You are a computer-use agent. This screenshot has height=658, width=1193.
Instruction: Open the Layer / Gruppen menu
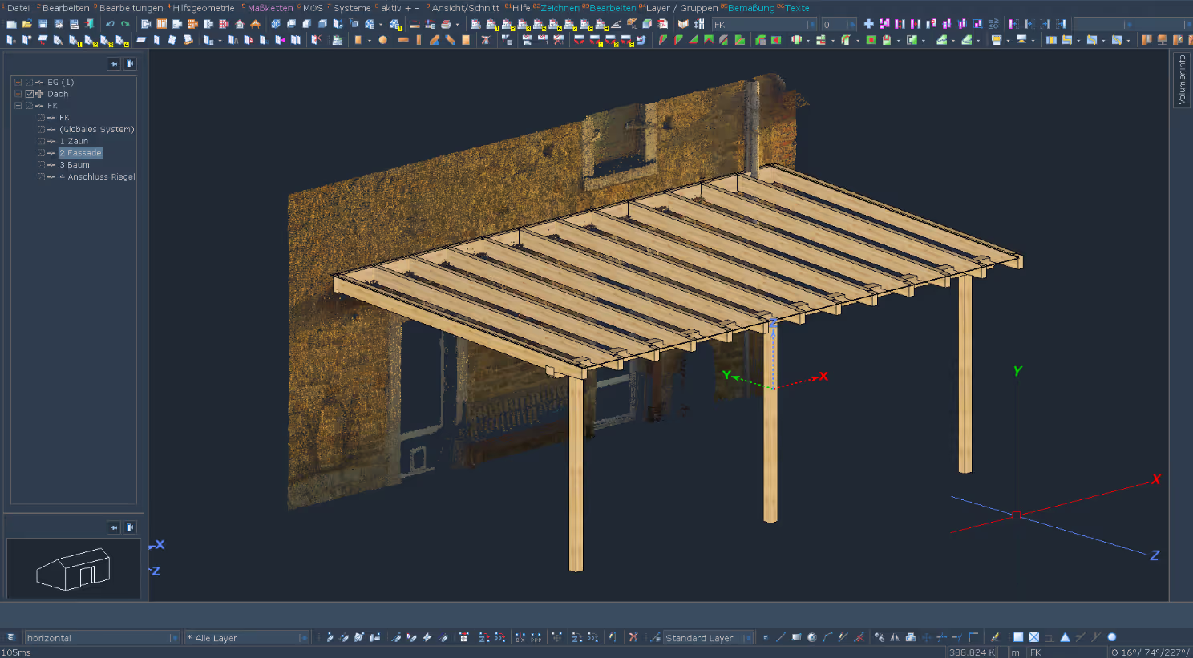[x=682, y=8]
